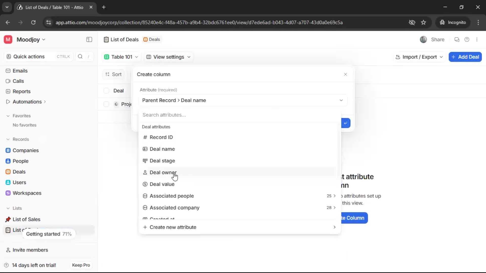Open the Reports section
This screenshot has height=273, width=486.
(x=21, y=91)
